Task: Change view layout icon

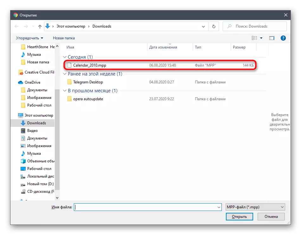Action: coord(254,38)
